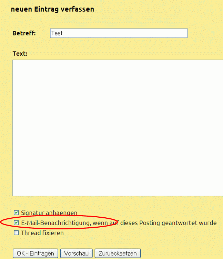Click the 'Signatur anhaengen' label text
Screen dimensions: 223x259
(49, 213)
